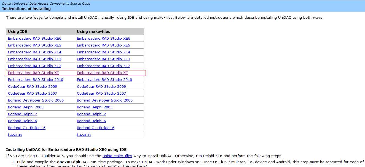Viewport: 365px width, 167px height.
Task: Click the "Using make-files" table header cell
Action: tap(109, 31)
